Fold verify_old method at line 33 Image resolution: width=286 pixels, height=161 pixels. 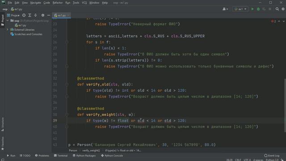[x=67, y=85]
